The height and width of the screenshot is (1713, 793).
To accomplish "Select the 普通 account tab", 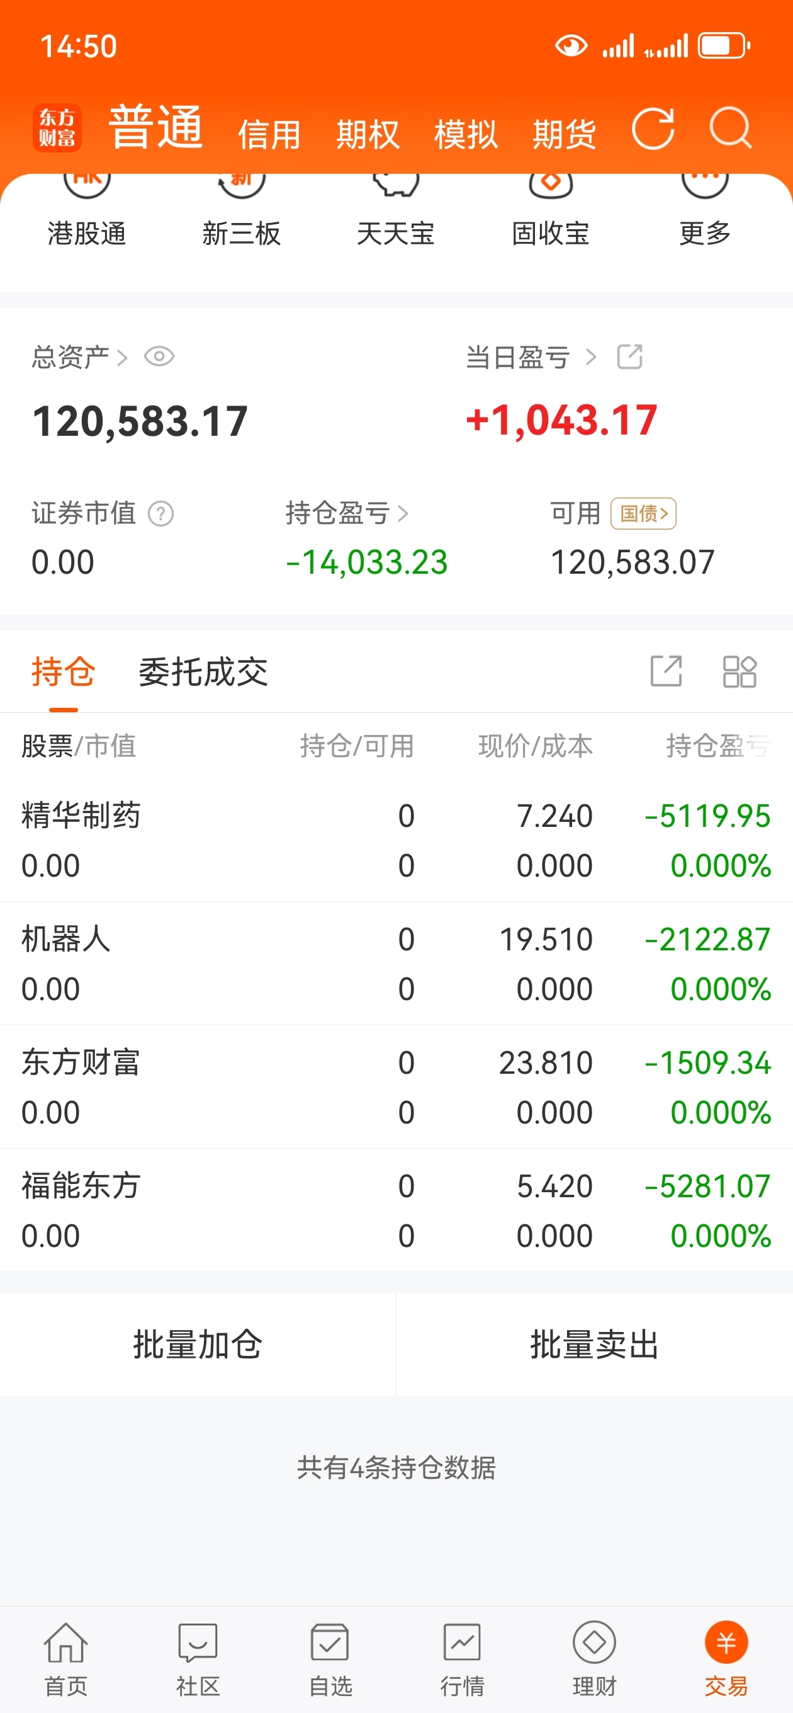I will pyautogui.click(x=155, y=127).
